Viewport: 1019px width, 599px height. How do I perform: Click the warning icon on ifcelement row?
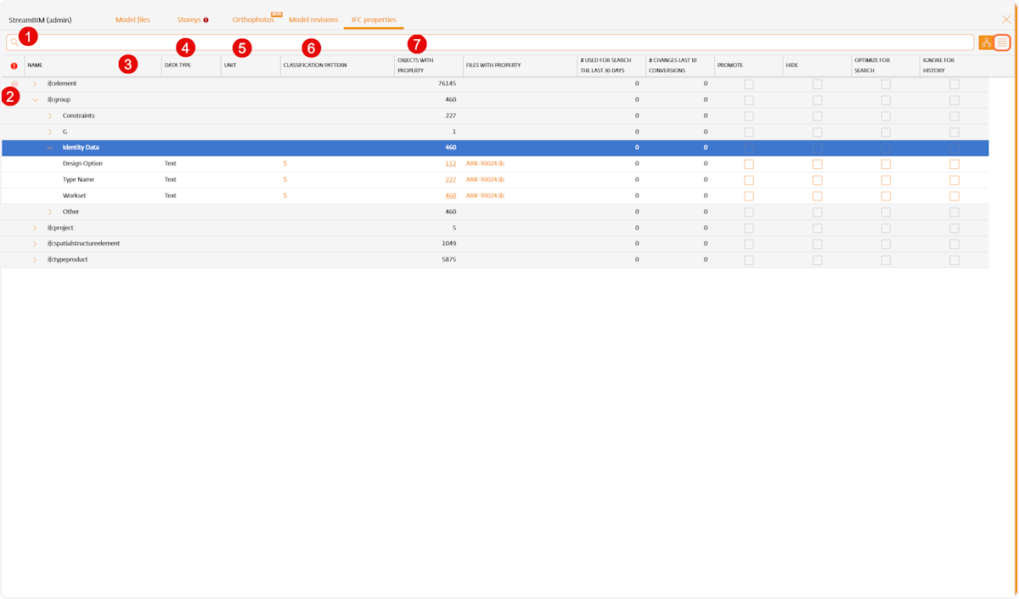(x=14, y=83)
